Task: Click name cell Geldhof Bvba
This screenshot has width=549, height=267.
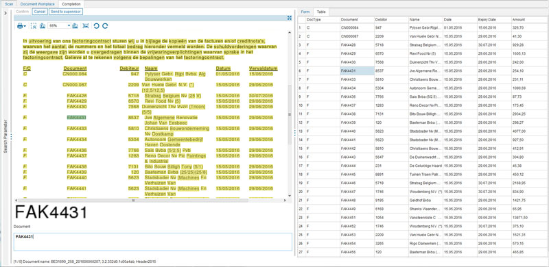Action: coord(425,201)
